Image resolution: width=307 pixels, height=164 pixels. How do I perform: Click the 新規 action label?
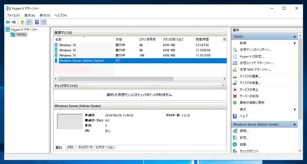(x=243, y=43)
